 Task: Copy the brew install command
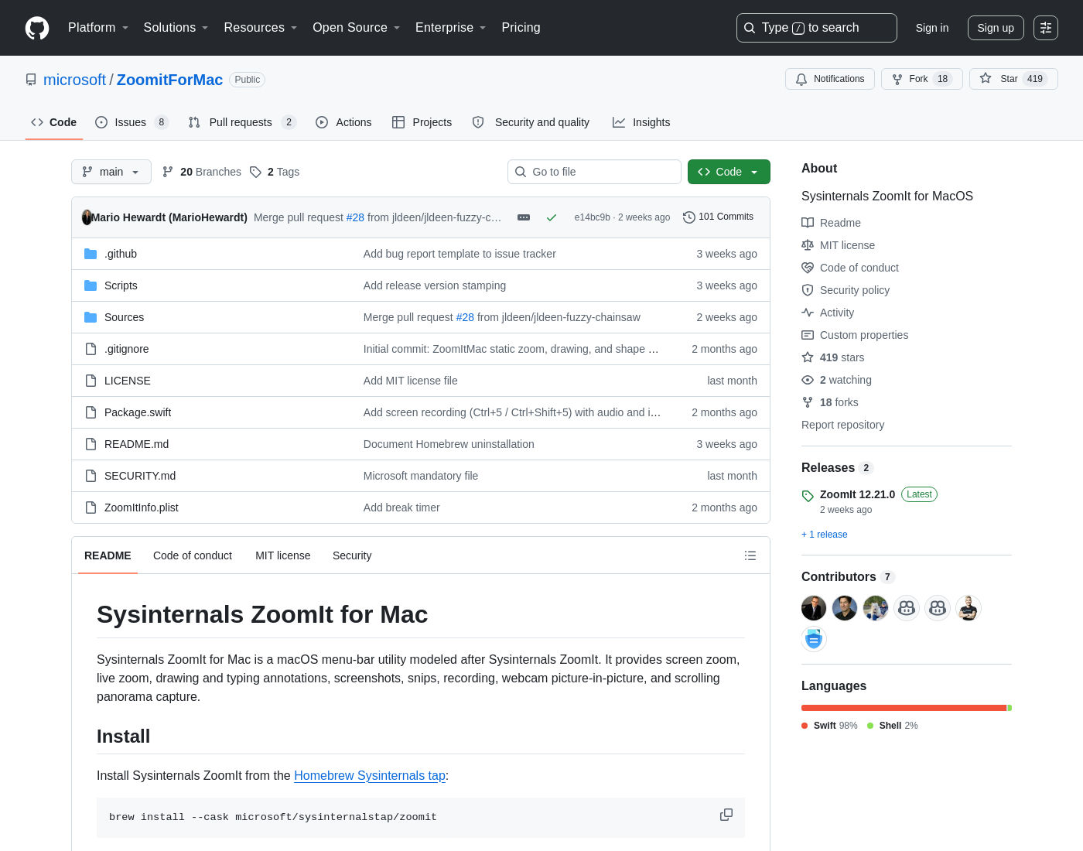(x=726, y=815)
